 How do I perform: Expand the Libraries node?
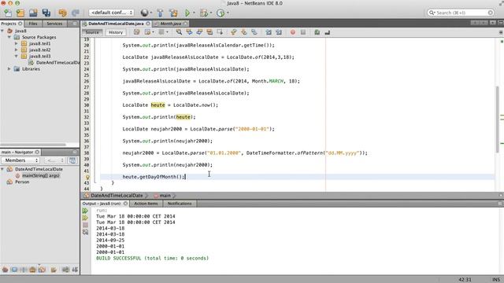point(9,69)
